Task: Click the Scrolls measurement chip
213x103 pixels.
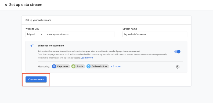Action: point(78,66)
